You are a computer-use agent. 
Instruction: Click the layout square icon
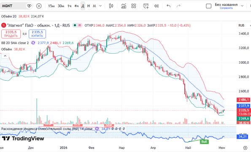pos(208,6)
